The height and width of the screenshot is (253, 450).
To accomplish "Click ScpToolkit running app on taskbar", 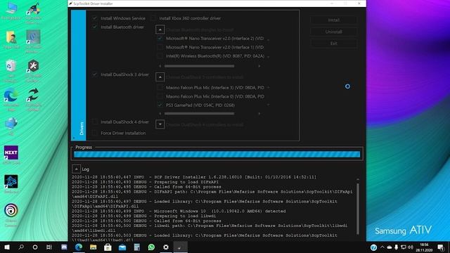I will pyautogui.click(x=181, y=247).
